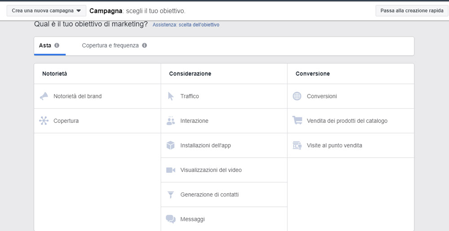Viewport: 449px width, 231px height.
Task: Click the box icon for Installazioni dell'app
Action: click(x=171, y=145)
